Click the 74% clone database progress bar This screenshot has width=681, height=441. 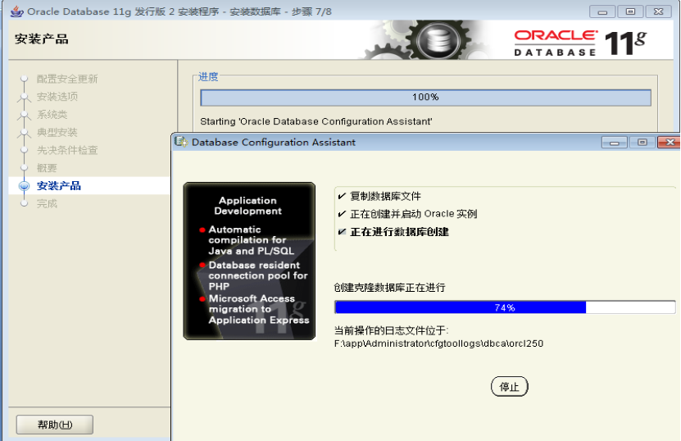click(505, 307)
